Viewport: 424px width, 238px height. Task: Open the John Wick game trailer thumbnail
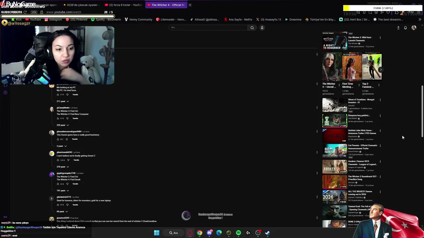click(335, 136)
